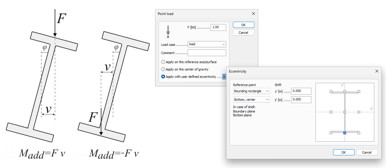
Task: Select Apply with user defined eccentricity option
Action: pos(163,77)
